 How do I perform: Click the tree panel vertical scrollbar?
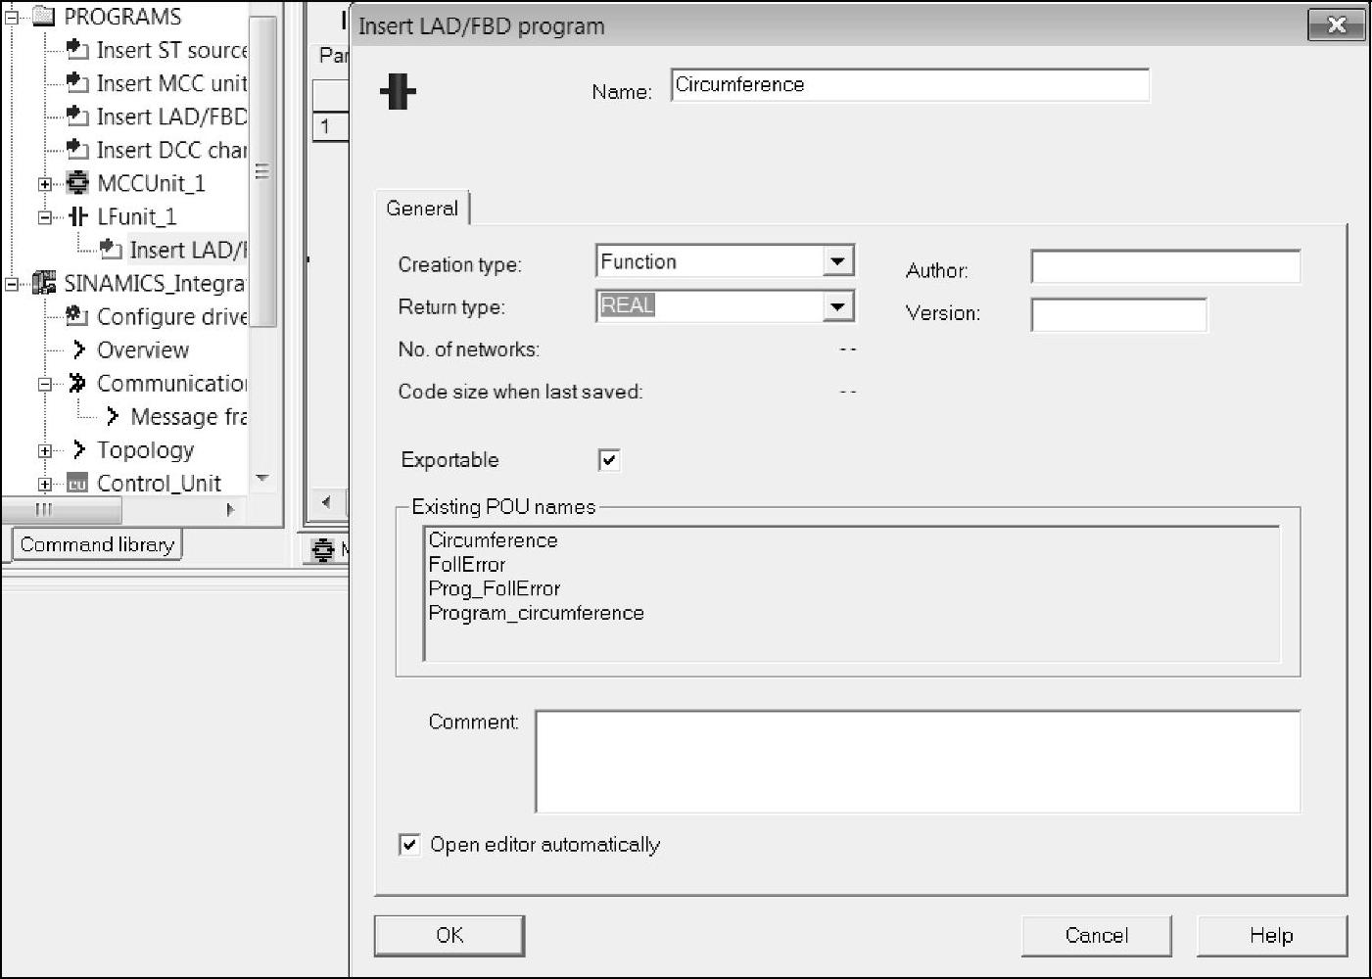(263, 171)
